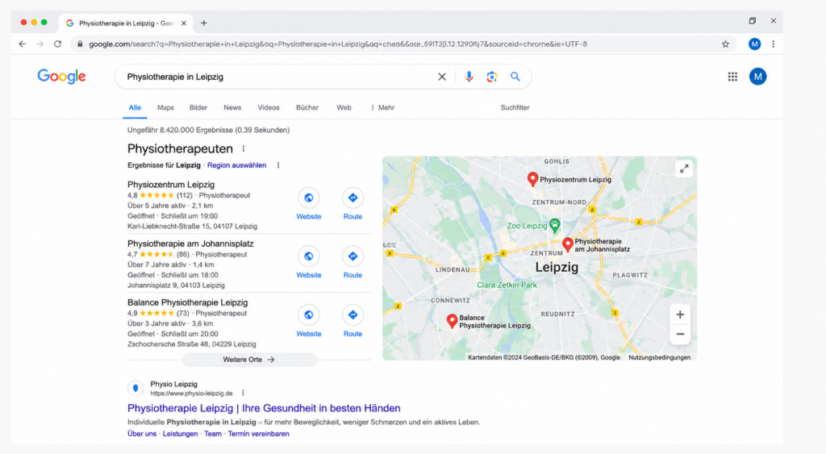This screenshot has width=826, height=454.
Task: Click the Leistungen sitelink
Action: tap(180, 434)
